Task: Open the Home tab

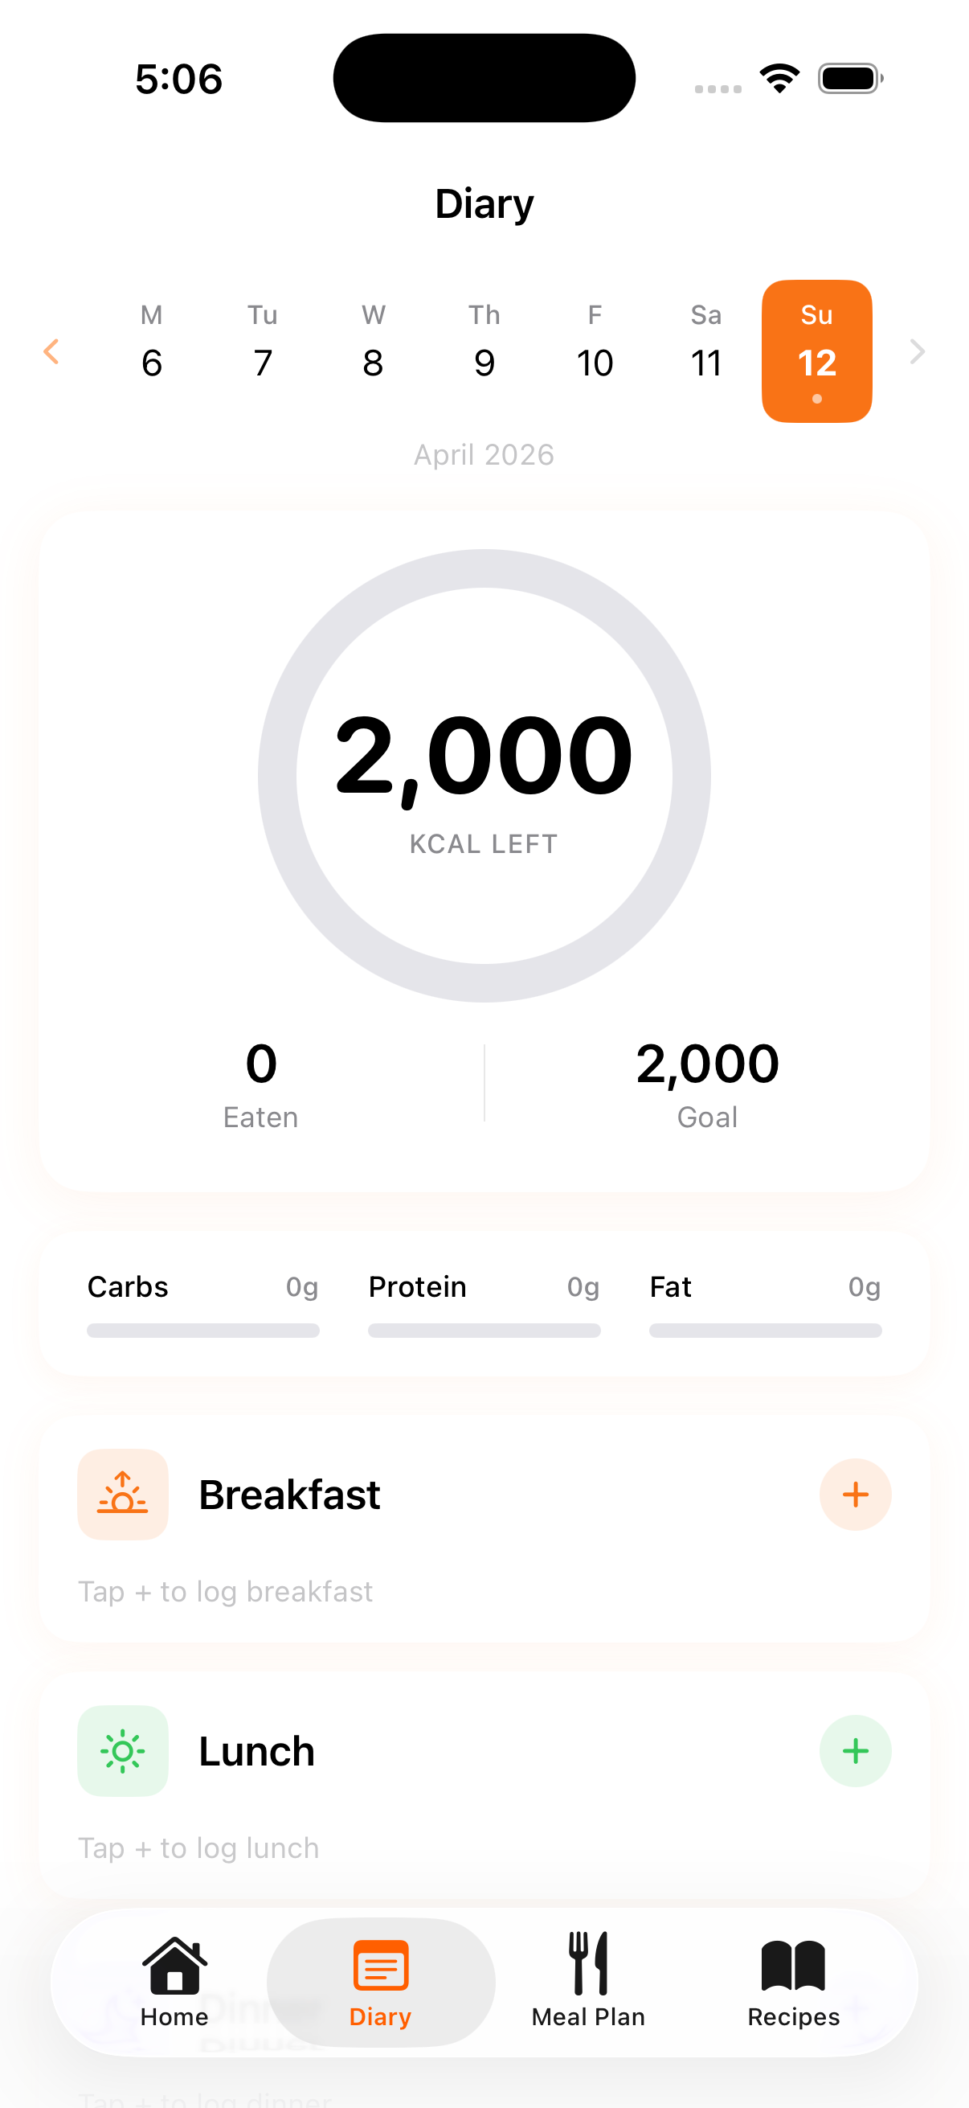Action: click(x=174, y=1981)
